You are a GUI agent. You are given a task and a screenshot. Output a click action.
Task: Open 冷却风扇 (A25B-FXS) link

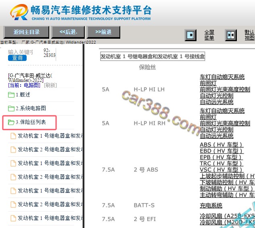click(227, 216)
